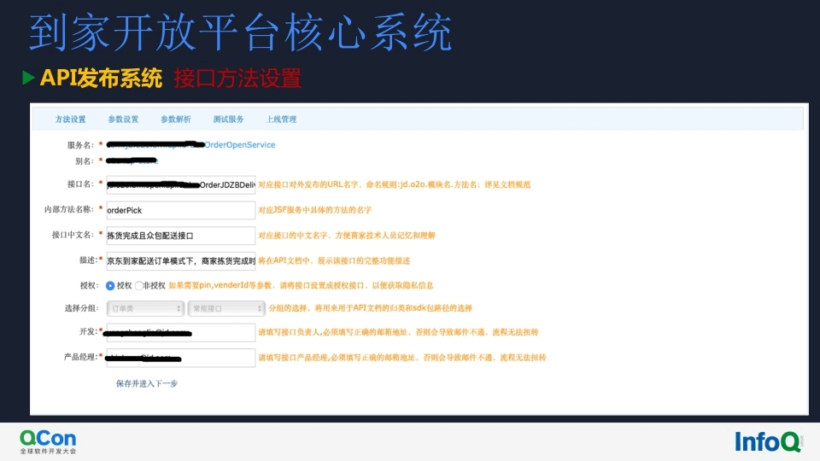The height and width of the screenshot is (461, 820).
Task: Select the 测试服务 tab
Action: pyautogui.click(x=229, y=120)
